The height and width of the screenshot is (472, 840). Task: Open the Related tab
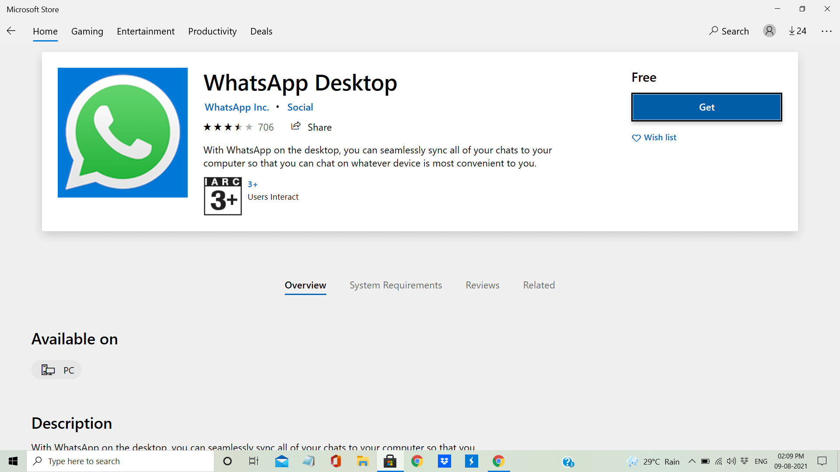539,285
